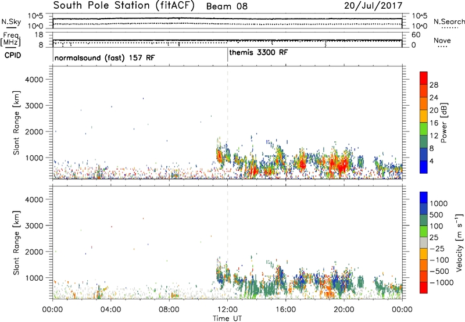Click the blue bottom segment of Power colorbar
Viewport: 465px width, 322px height.
(x=424, y=167)
